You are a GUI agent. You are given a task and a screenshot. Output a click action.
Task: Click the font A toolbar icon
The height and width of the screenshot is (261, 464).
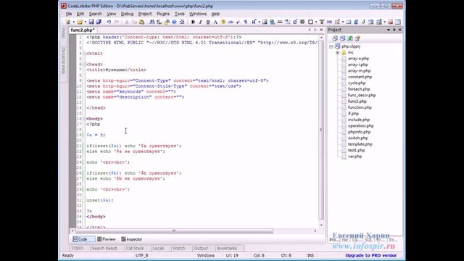tap(215, 22)
